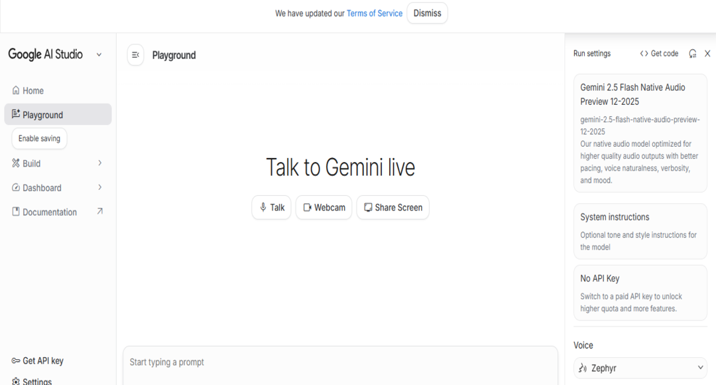Dismiss the Terms of Service banner
The width and height of the screenshot is (716, 385).
[x=427, y=13]
